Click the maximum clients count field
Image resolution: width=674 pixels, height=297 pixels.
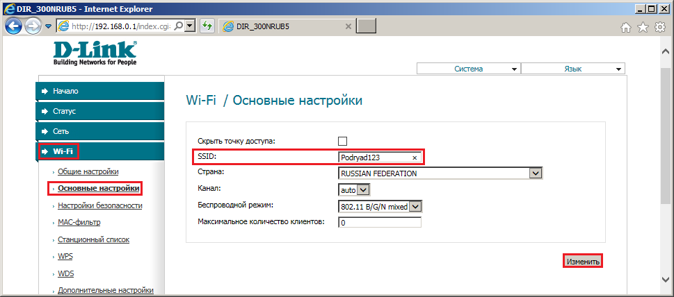coord(380,223)
